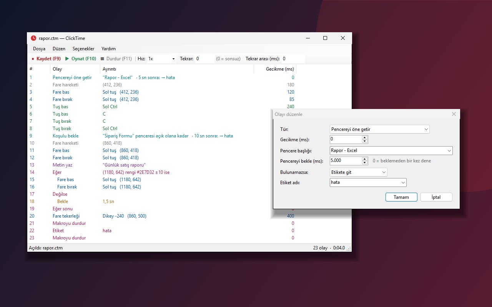Click the Gecikme (ms) column header
Screen dimensions: 492x307
tap(275, 69)
